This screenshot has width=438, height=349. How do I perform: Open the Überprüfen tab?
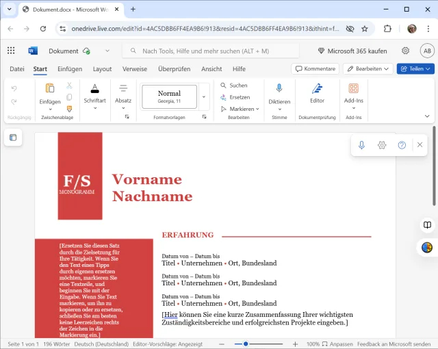point(175,69)
